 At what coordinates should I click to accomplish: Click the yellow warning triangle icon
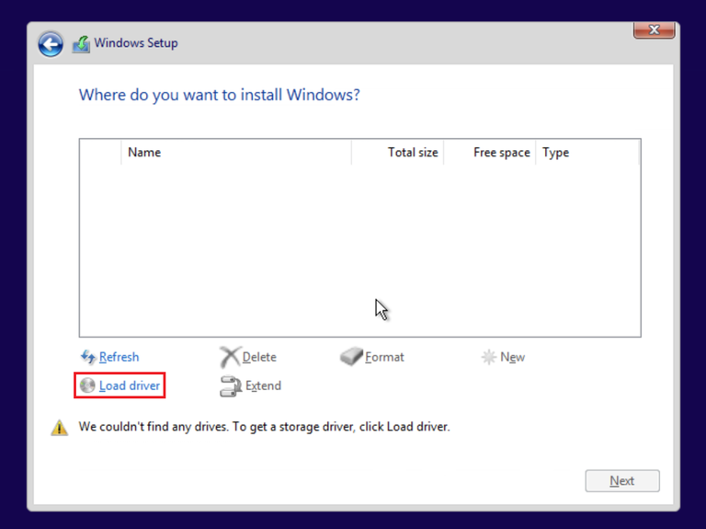60,428
